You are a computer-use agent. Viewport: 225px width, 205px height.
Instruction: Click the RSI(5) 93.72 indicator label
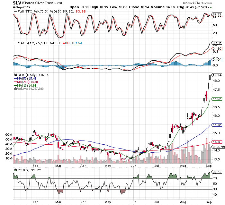[29, 170]
